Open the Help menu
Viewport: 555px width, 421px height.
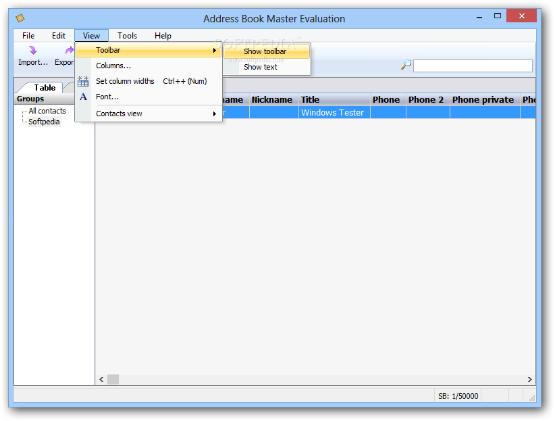coord(163,36)
